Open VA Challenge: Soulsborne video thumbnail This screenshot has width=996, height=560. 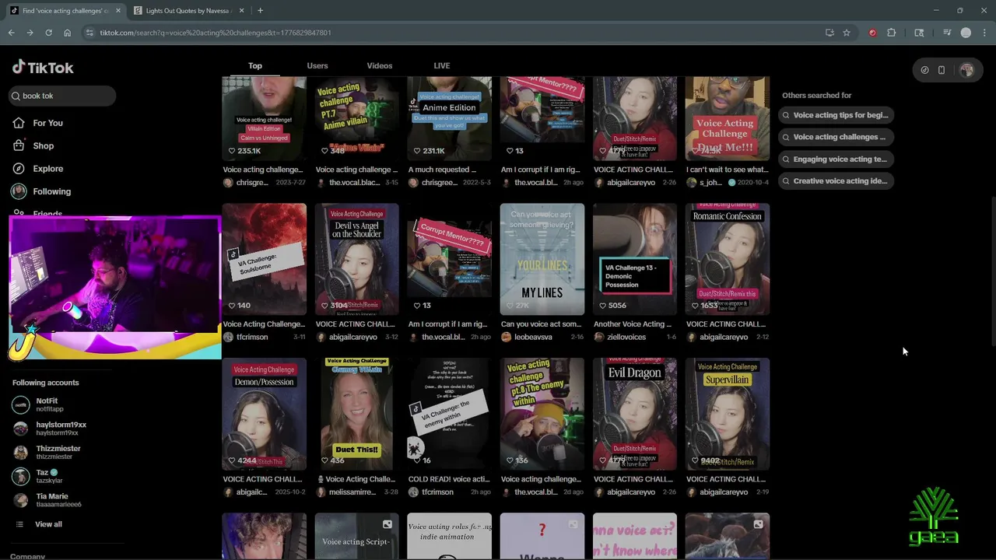pos(265,260)
